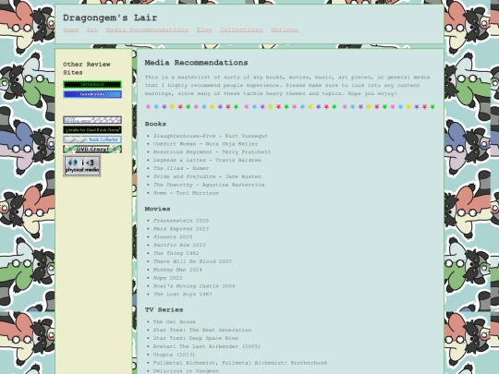Select the Slaughterhouse-Five book entry

[211, 136]
